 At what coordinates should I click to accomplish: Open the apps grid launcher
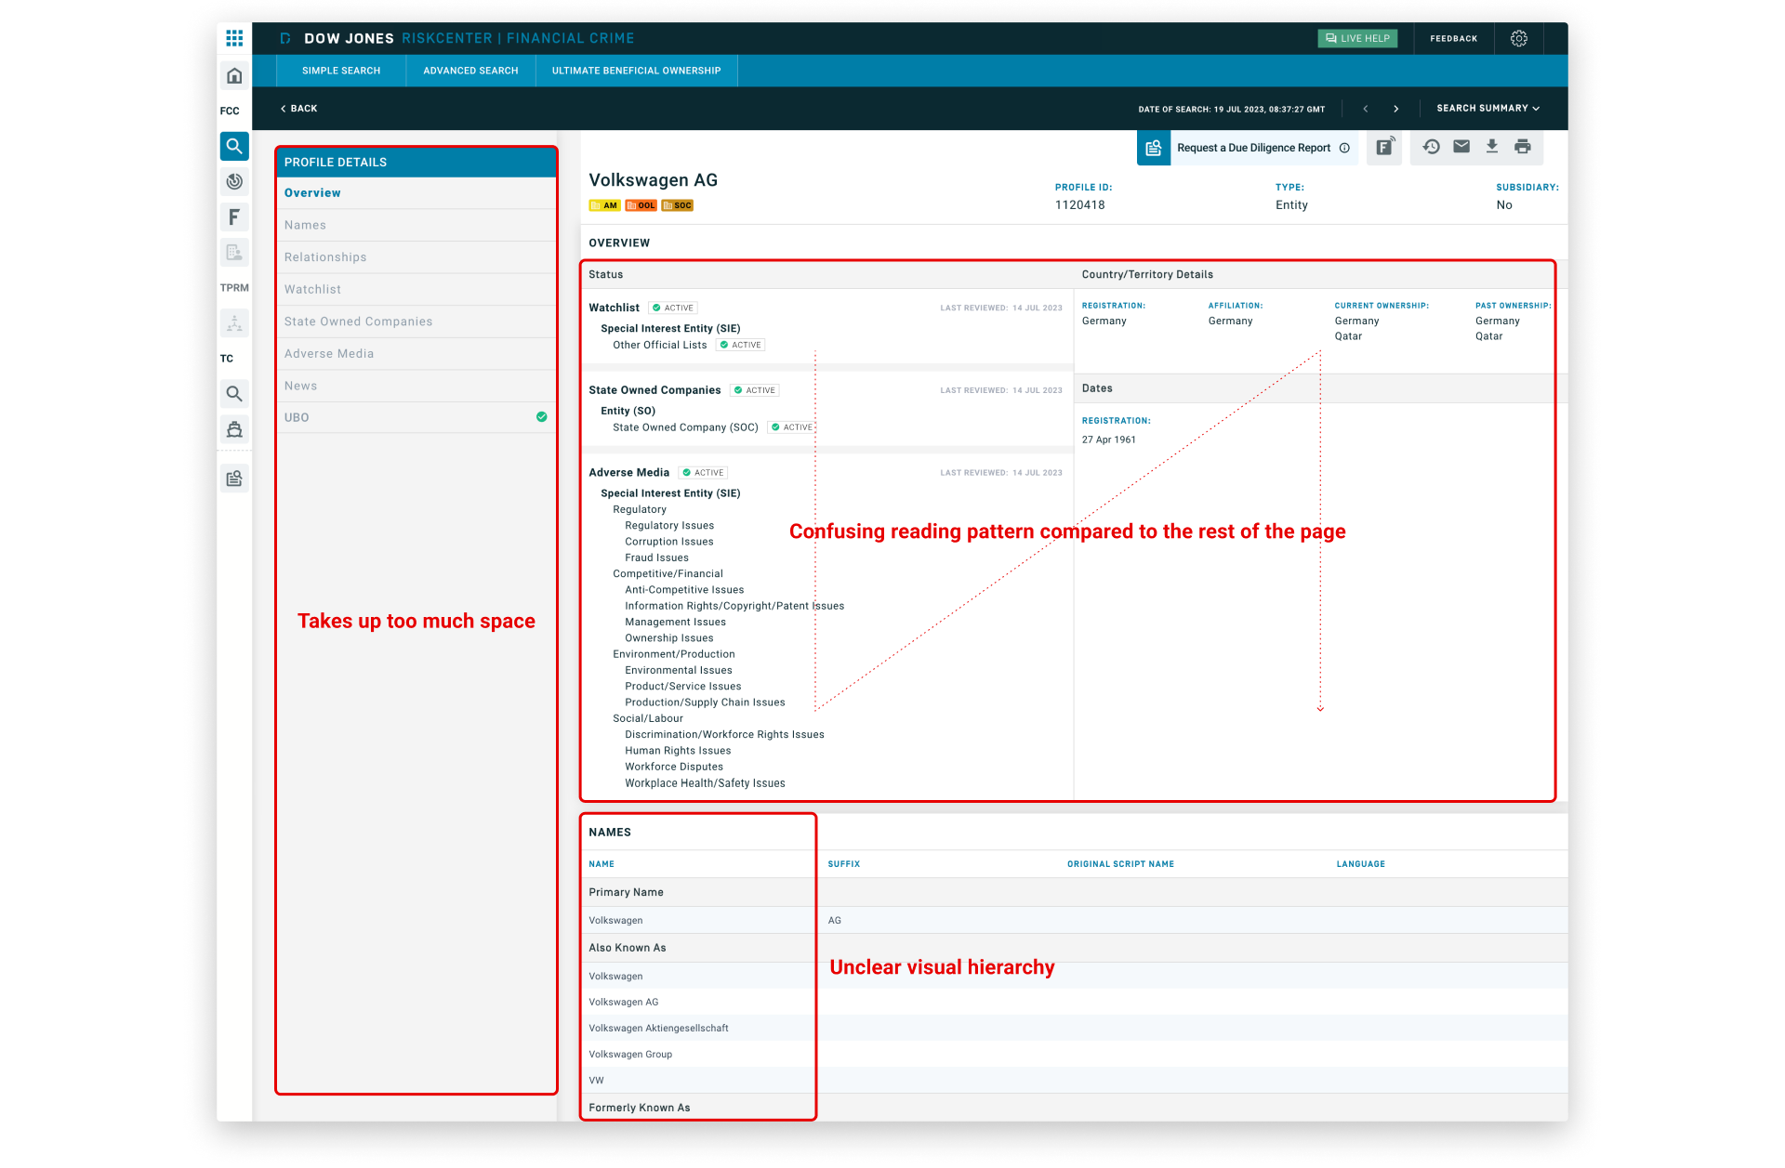point(234,38)
